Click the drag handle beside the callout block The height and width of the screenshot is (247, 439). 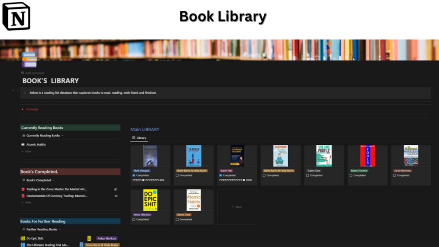click(x=17, y=90)
